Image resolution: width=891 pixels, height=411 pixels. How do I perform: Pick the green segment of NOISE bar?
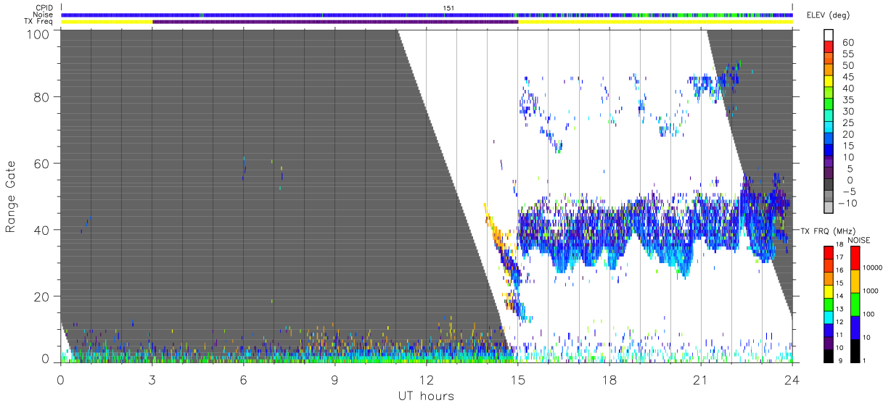[855, 303]
